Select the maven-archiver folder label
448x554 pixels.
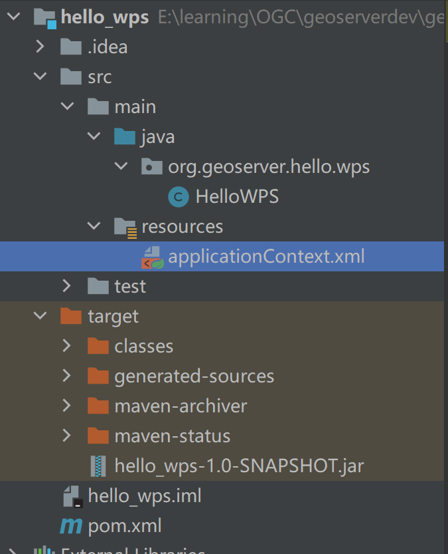pos(181,406)
